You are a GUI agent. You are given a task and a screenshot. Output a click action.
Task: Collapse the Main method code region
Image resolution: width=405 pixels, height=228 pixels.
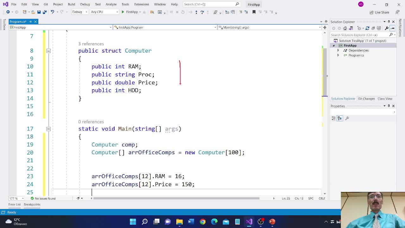point(48,129)
